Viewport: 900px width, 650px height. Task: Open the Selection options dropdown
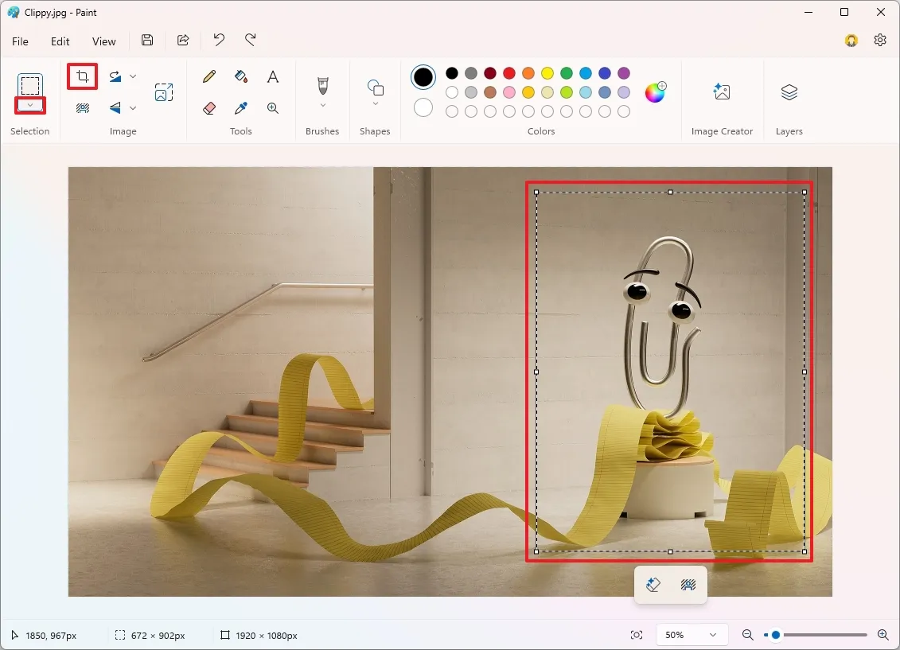point(30,106)
